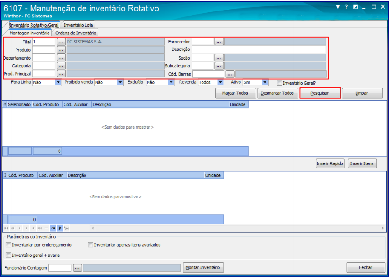Image resolution: width=389 pixels, height=277 pixels.
Task: Open the Departamento lookup ellipsis button
Action: click(x=61, y=58)
